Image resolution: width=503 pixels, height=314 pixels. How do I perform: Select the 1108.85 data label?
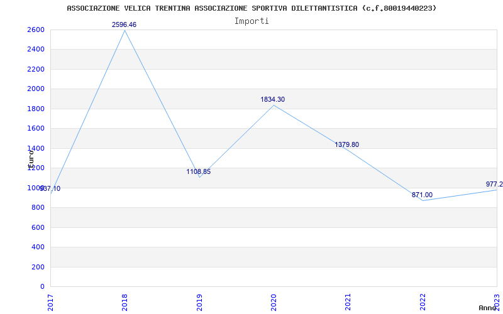pyautogui.click(x=199, y=171)
